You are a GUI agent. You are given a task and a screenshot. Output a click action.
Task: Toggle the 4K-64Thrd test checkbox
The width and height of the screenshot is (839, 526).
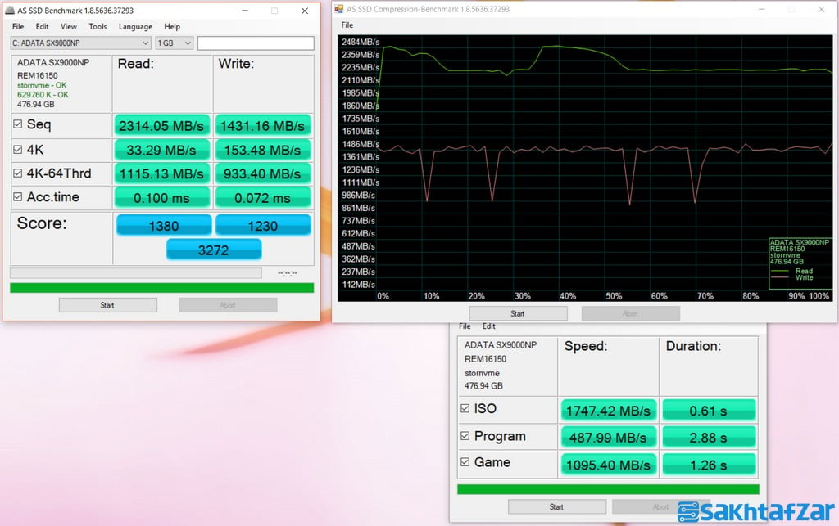pyautogui.click(x=18, y=173)
